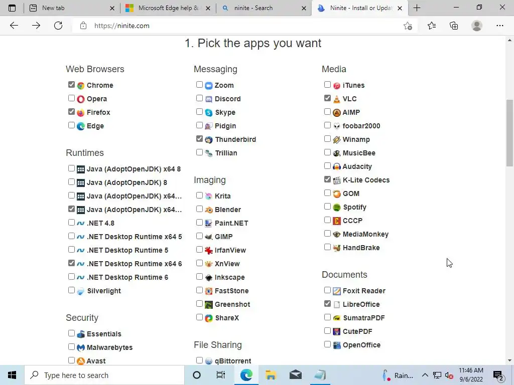
Task: Click the Audacity headphones icon
Action: [x=337, y=166]
